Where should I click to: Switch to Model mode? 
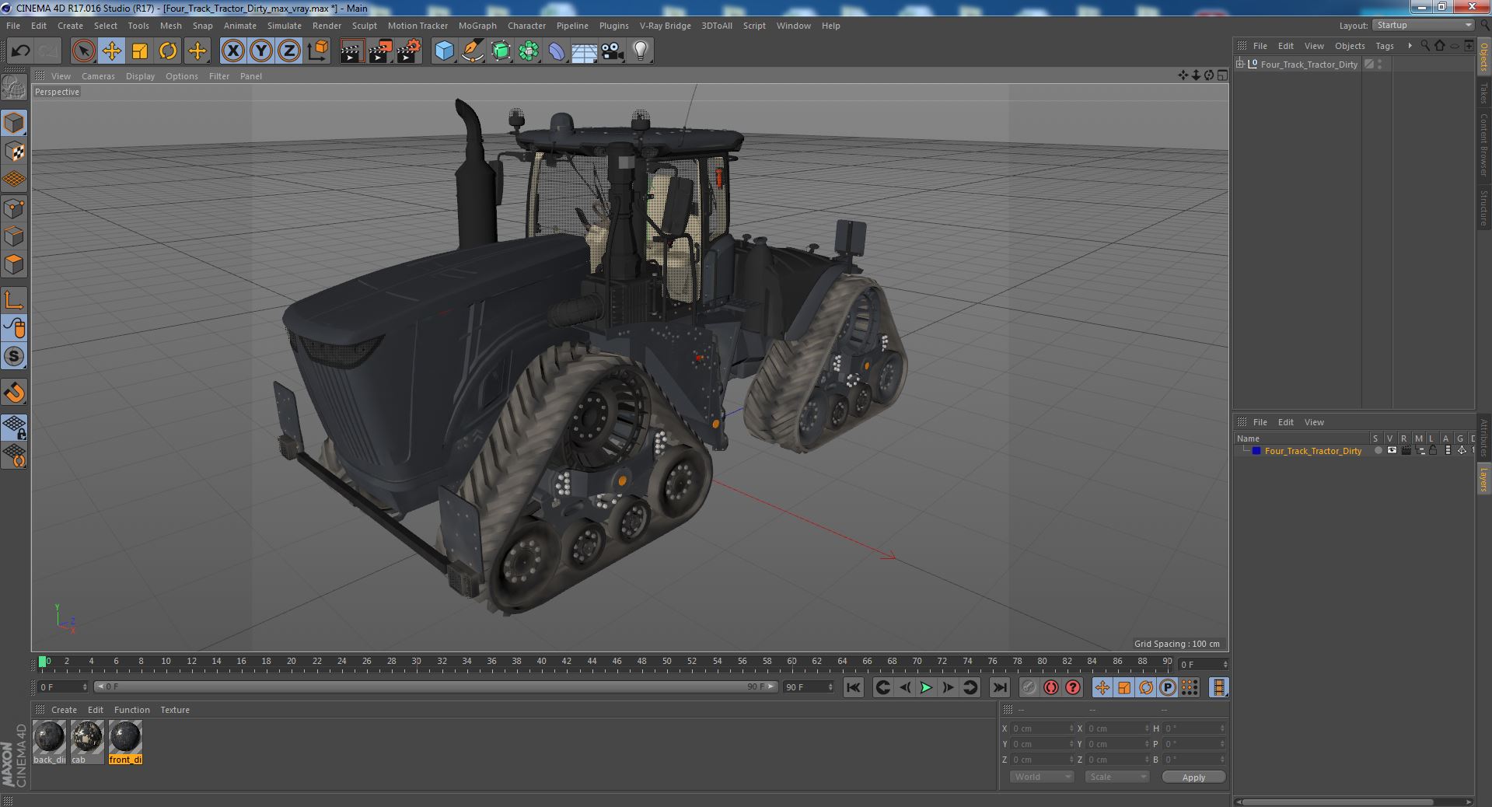tap(14, 123)
